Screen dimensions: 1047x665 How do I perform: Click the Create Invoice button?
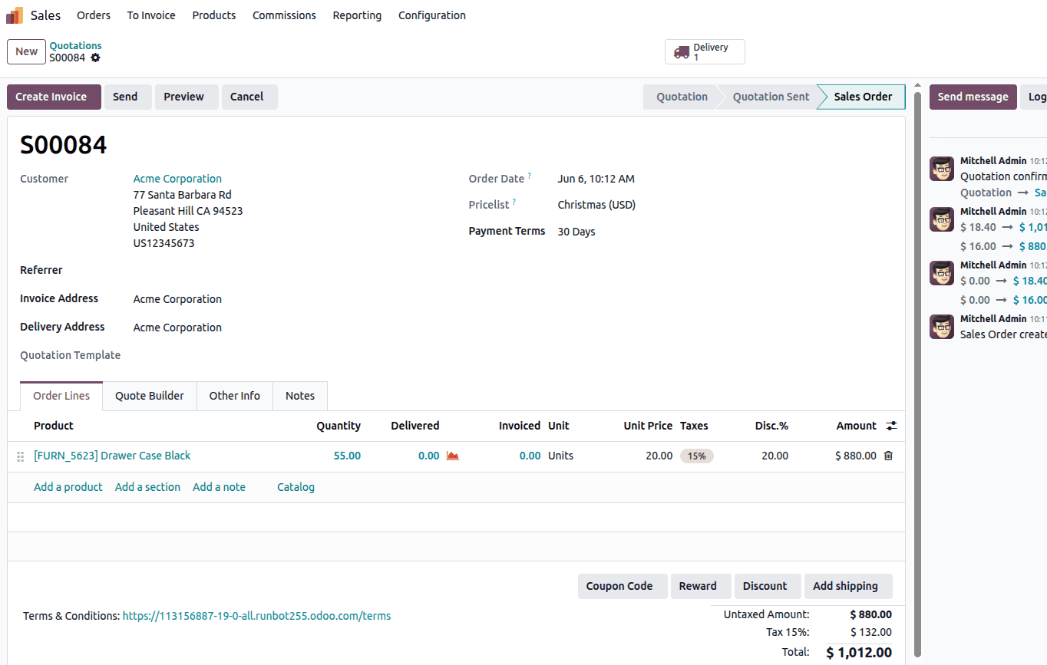tap(54, 97)
